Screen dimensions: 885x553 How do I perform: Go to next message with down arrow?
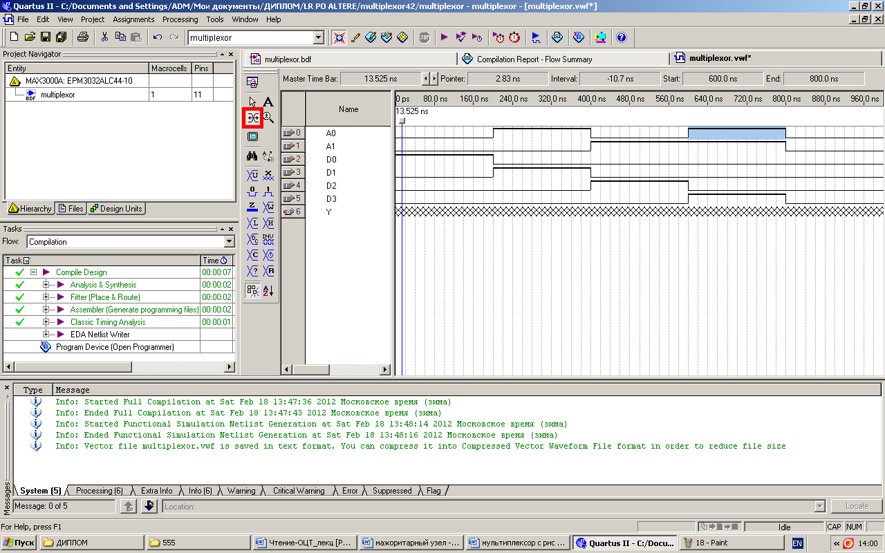(149, 507)
